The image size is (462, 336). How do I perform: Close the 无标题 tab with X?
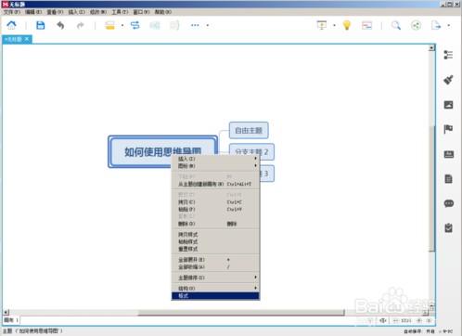(x=27, y=39)
